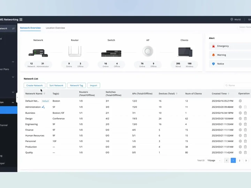Click the Emergency alert siren icon
Screen dimensions: 251x188
point(213,46)
